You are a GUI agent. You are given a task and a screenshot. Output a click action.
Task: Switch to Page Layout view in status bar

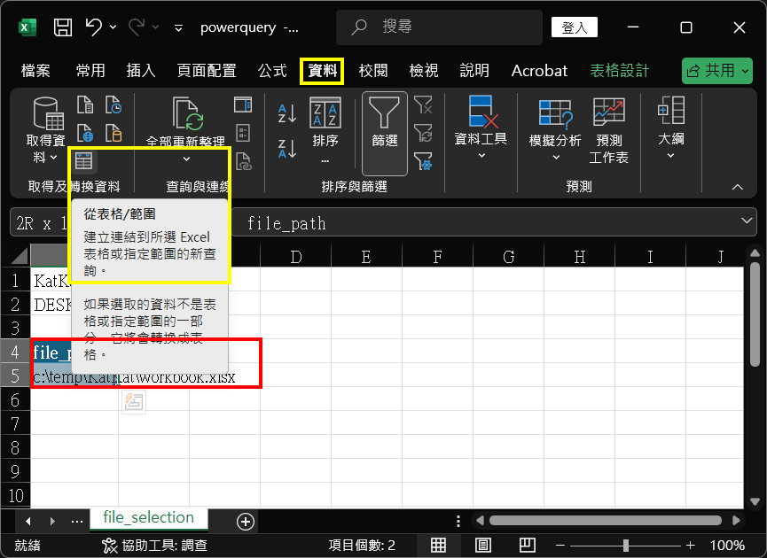point(483,545)
